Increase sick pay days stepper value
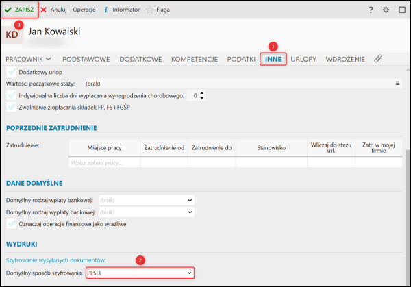 point(201,93)
